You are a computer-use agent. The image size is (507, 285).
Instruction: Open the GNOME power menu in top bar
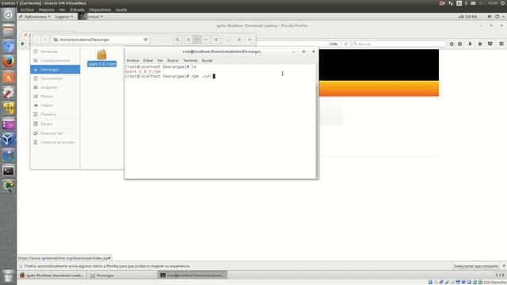click(499, 17)
